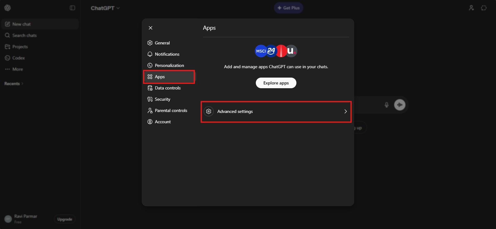
Task: Click the gray 'u' app icon
Action: 291,51
